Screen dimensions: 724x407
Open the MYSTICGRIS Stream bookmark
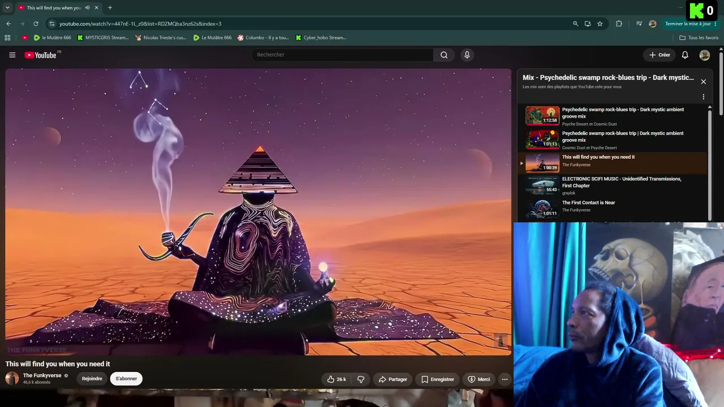click(103, 38)
